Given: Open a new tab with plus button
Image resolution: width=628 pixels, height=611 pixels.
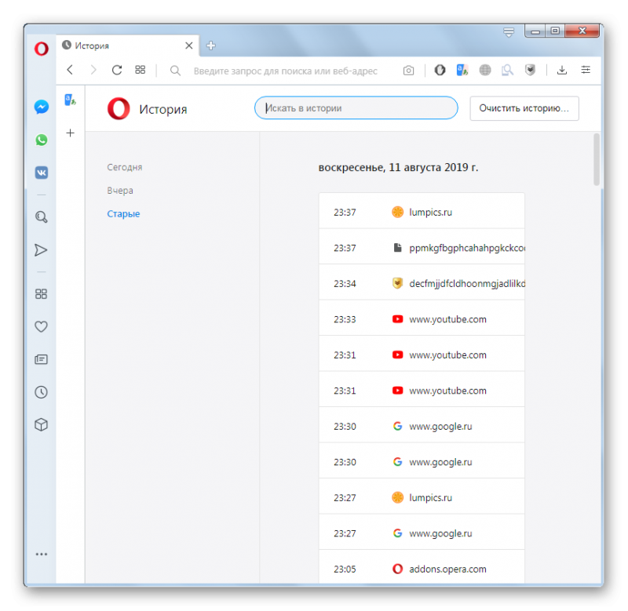Looking at the screenshot, I should [x=211, y=45].
